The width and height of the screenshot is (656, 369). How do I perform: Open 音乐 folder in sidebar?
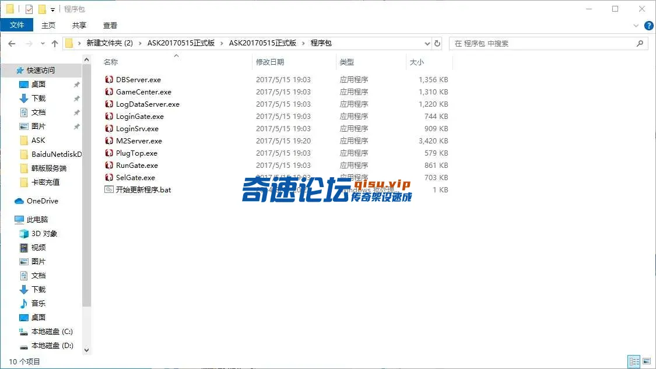pos(33,303)
